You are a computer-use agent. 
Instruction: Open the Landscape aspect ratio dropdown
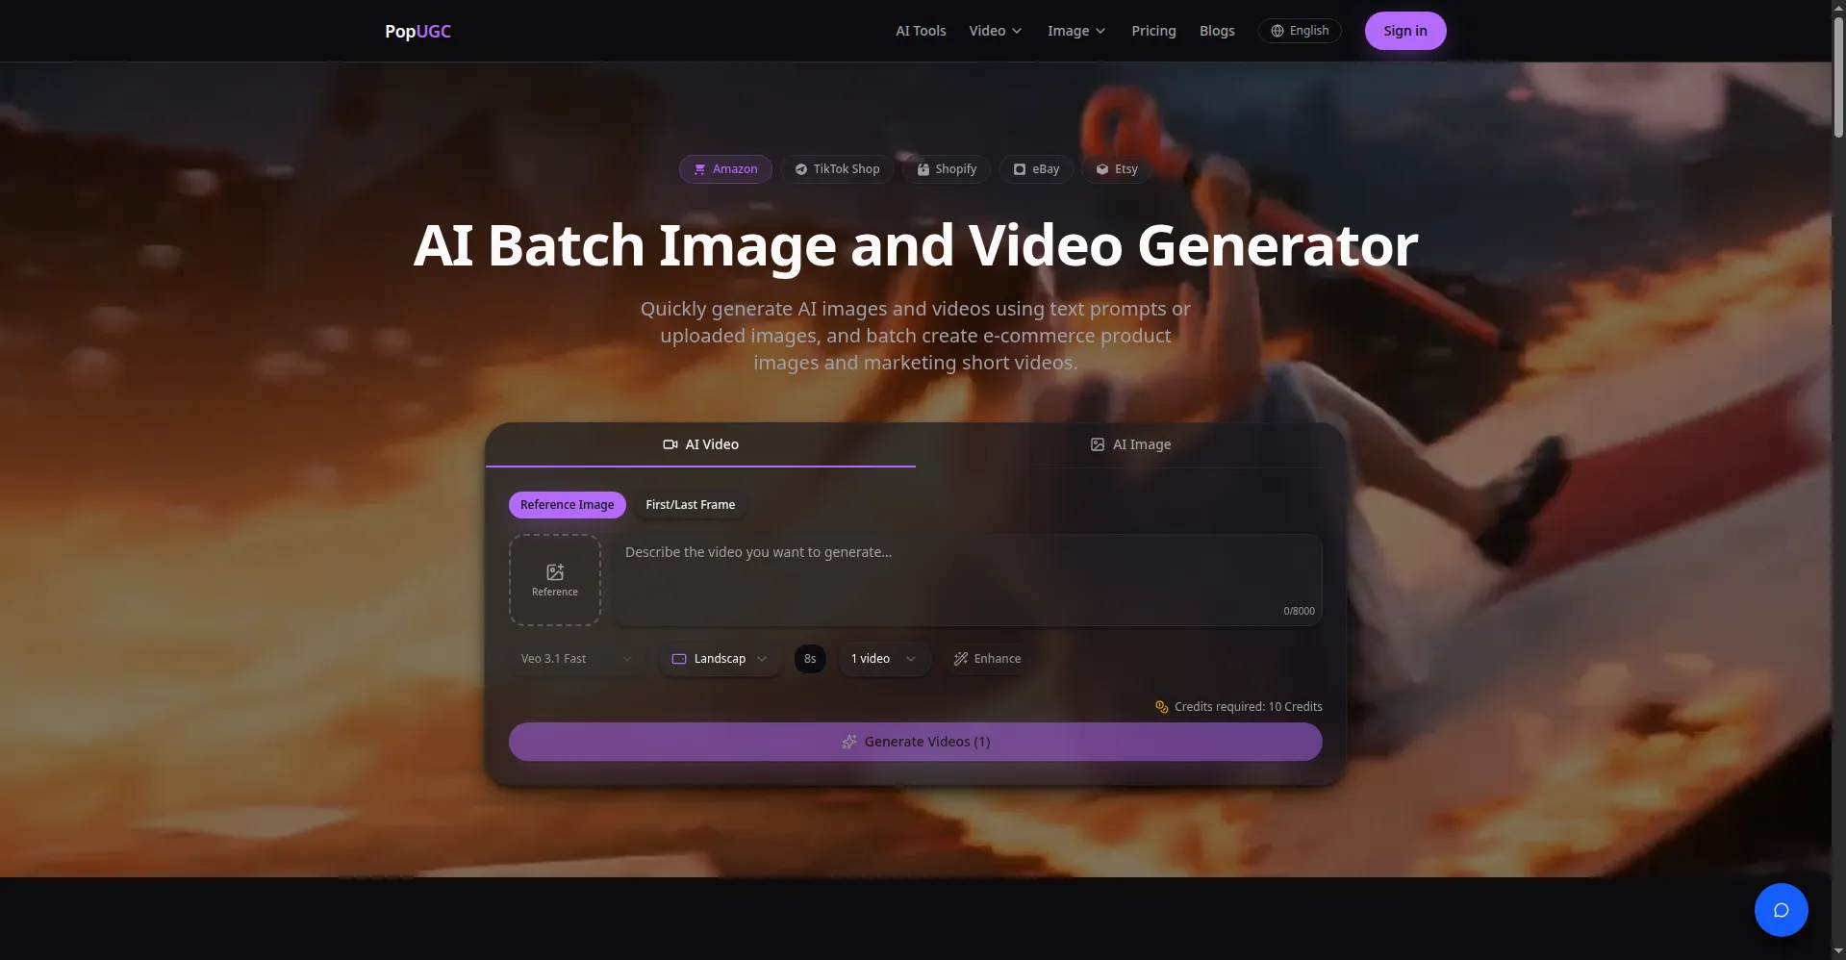click(x=720, y=659)
